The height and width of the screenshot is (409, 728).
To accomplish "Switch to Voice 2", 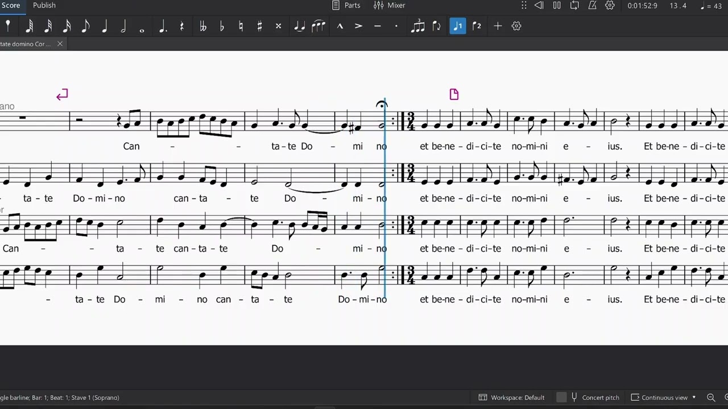I will point(477,26).
